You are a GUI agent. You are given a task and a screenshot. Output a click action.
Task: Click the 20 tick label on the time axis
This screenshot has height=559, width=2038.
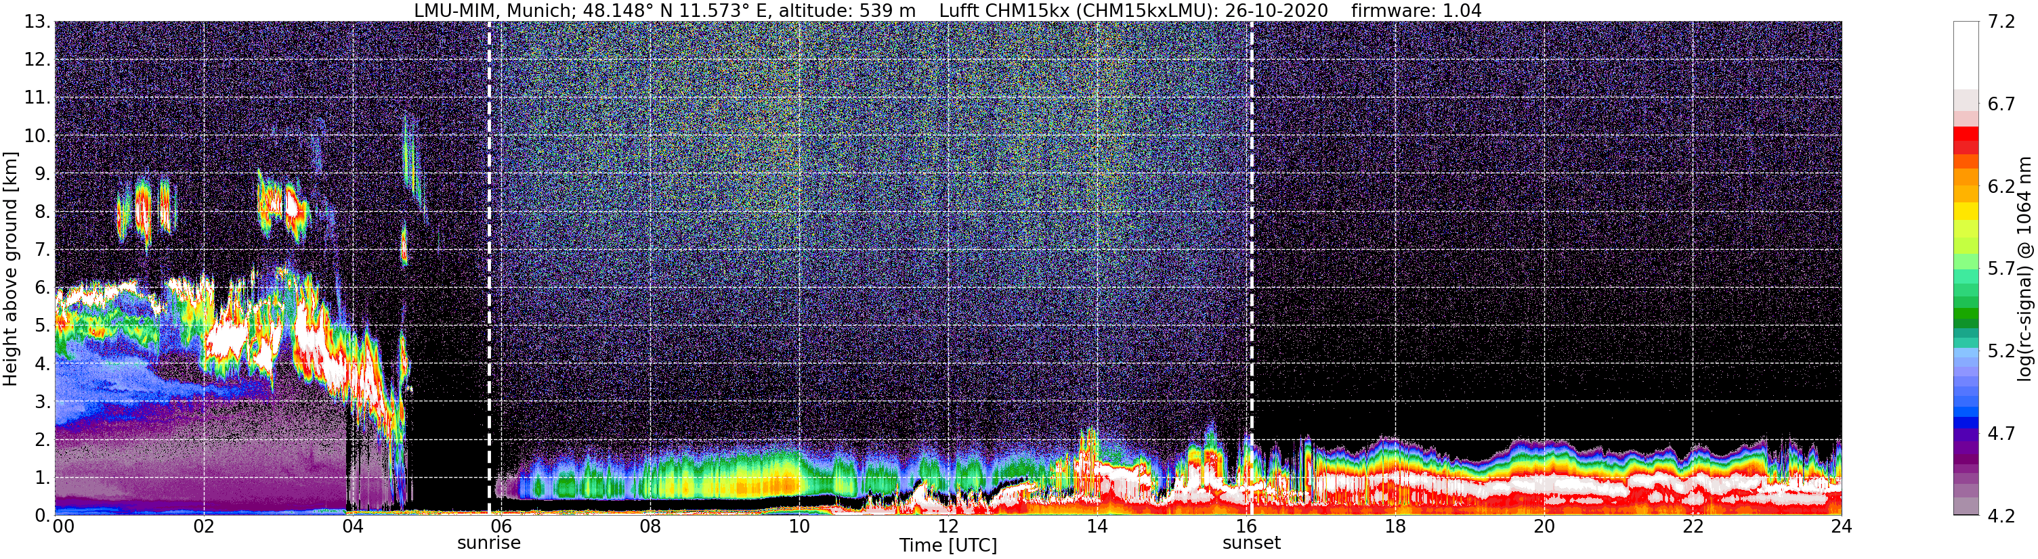1544,527
